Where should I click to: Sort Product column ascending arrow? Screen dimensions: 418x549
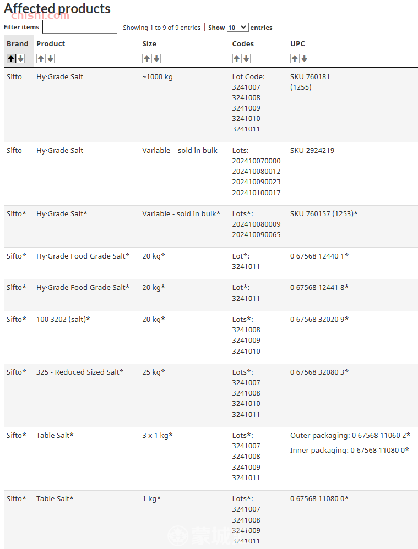coord(41,58)
